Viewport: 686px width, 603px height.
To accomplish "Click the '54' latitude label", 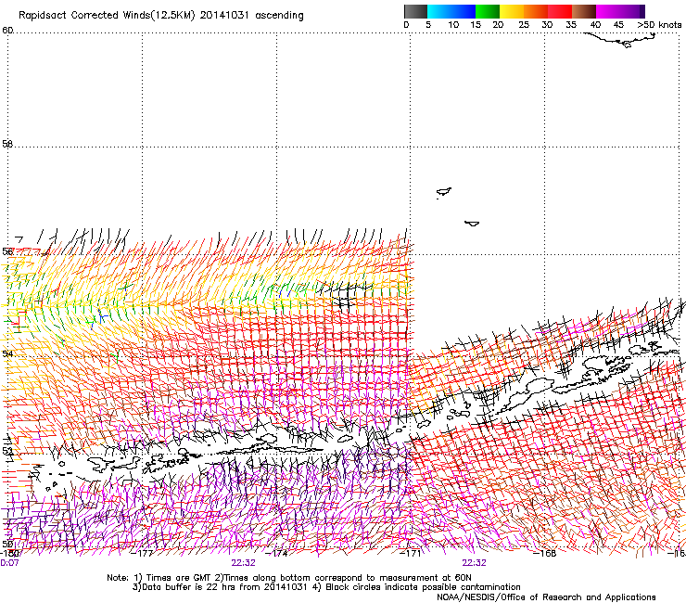I will (7, 353).
